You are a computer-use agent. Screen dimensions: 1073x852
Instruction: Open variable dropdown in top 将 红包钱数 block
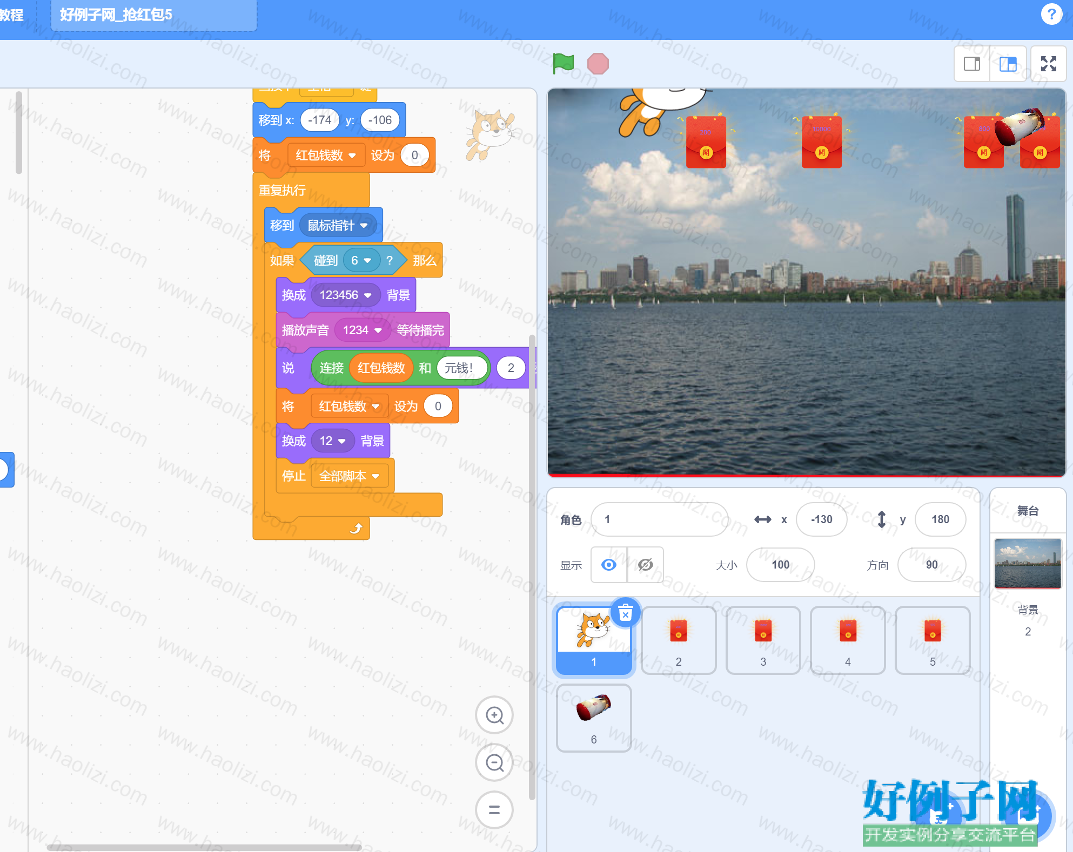coord(326,155)
